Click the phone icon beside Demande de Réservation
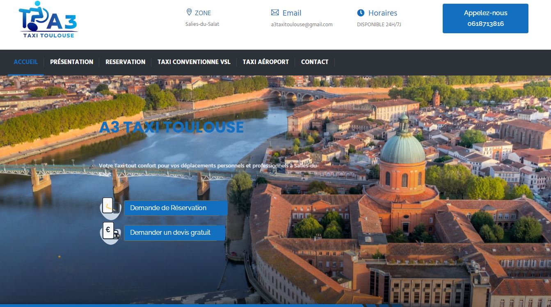Viewport: 551px width, 307px height. click(110, 206)
